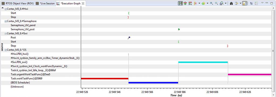This screenshot has height=97, width=276.
Task: Open dropdown arrow next to reset zoom icon
Action: (x=226, y=3)
